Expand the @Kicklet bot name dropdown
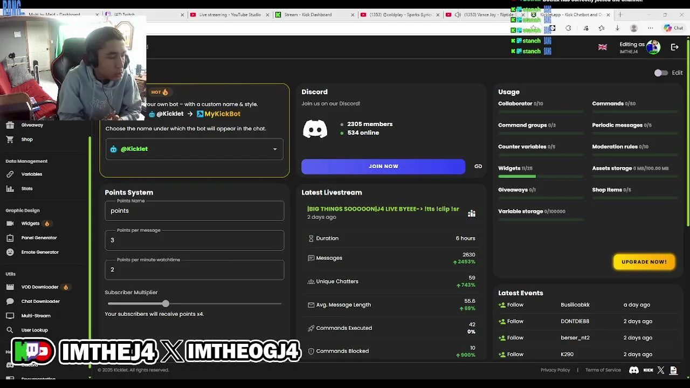The height and width of the screenshot is (388, 690). 194,149
